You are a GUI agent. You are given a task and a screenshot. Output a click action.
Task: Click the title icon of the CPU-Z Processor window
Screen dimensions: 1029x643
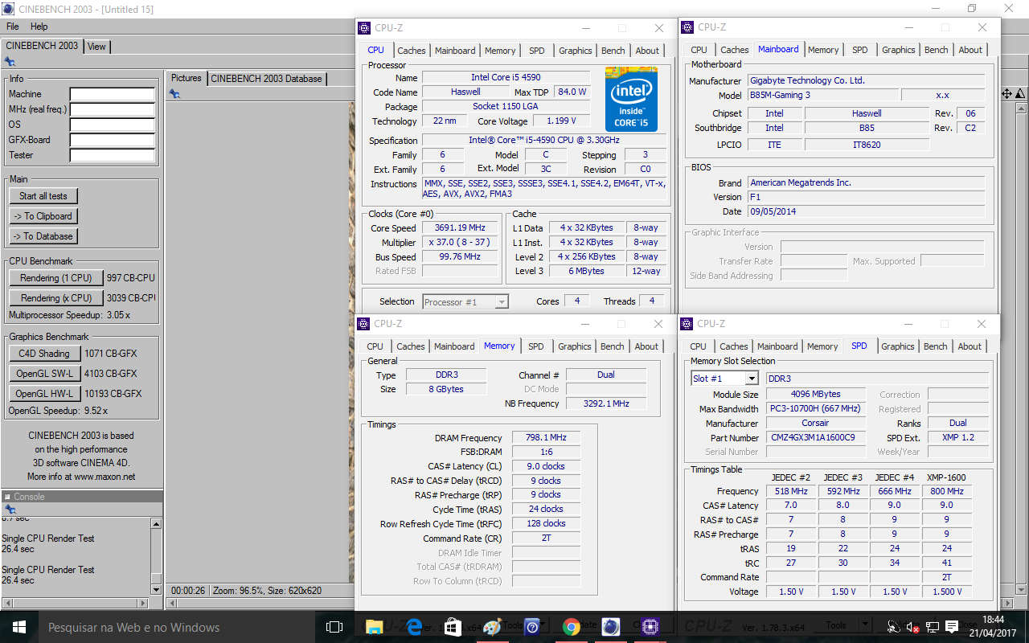coord(364,28)
